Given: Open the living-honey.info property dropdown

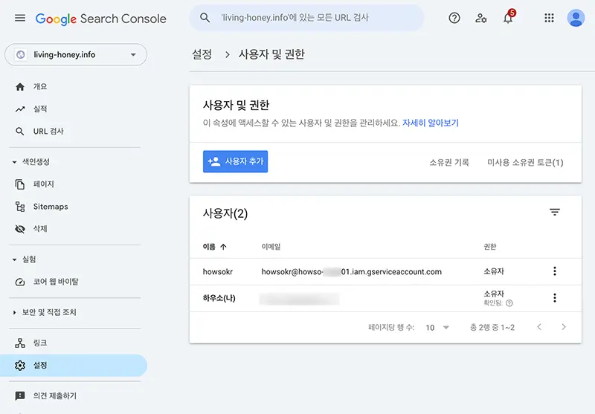Looking at the screenshot, I should coord(76,55).
